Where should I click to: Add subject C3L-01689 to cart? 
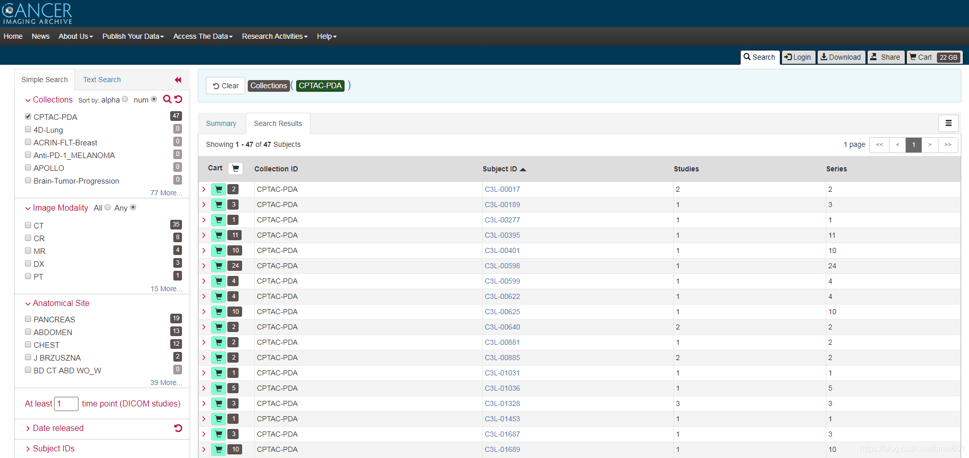tap(219, 449)
